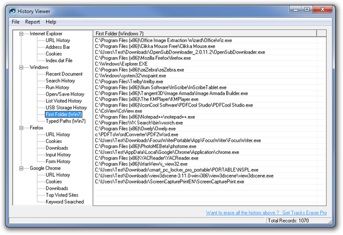Select the Clikka Mouse.exe path row

coord(205,46)
